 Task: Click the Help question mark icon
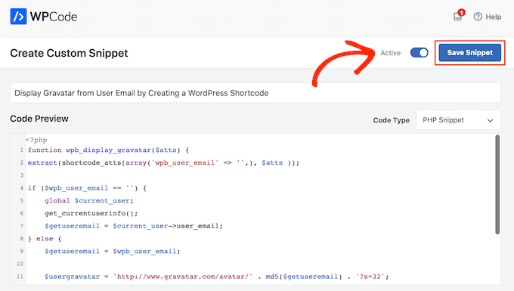[x=478, y=17]
